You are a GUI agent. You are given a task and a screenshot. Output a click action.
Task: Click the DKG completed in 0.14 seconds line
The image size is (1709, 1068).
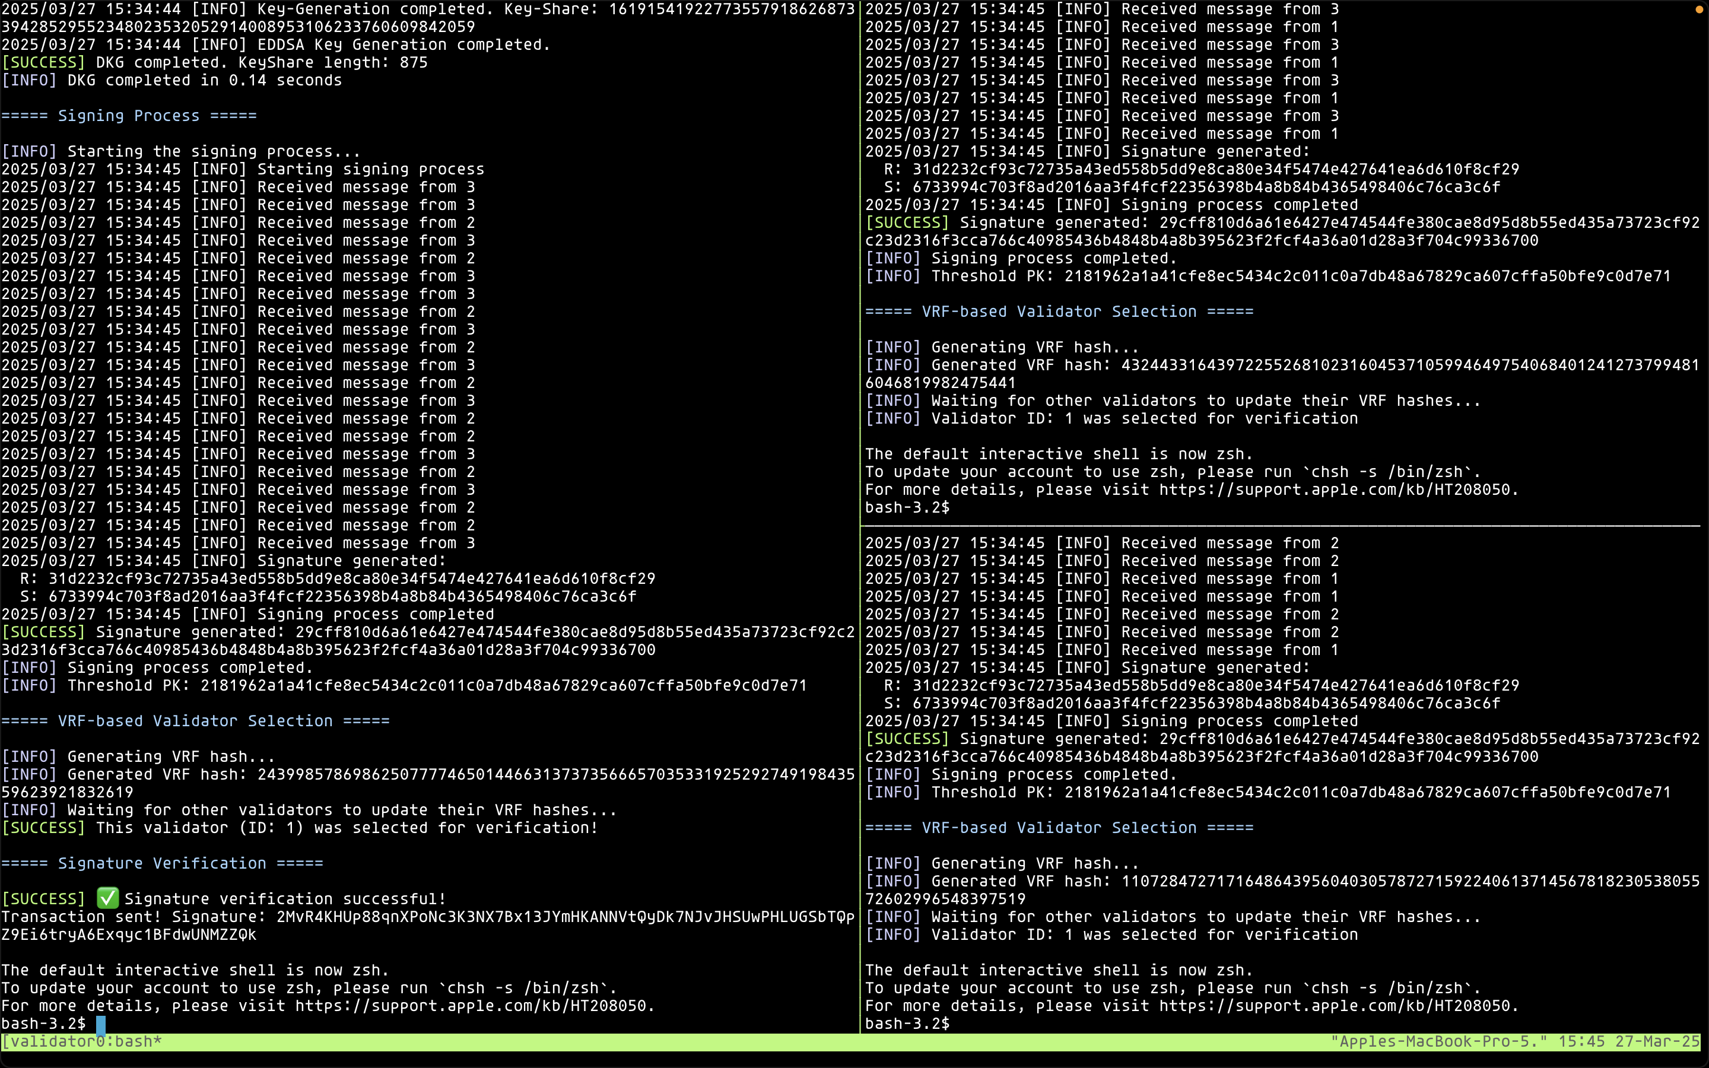point(171,80)
